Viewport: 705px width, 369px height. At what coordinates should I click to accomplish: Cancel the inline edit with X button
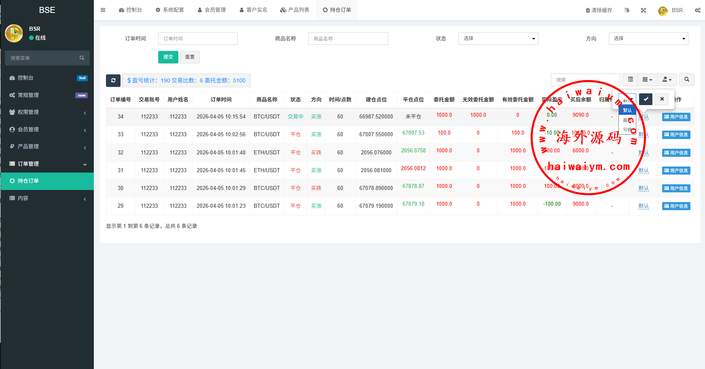(x=662, y=99)
